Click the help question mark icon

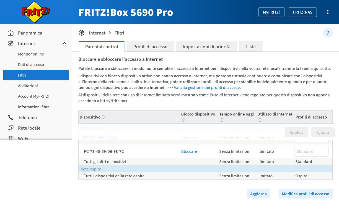pyautogui.click(x=328, y=33)
